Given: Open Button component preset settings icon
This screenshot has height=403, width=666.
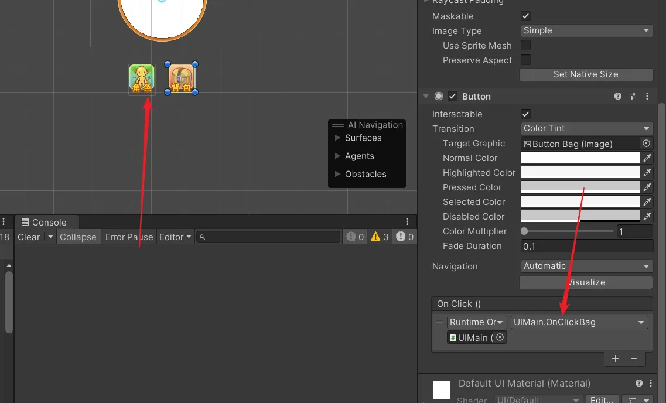Looking at the screenshot, I should pos(633,96).
